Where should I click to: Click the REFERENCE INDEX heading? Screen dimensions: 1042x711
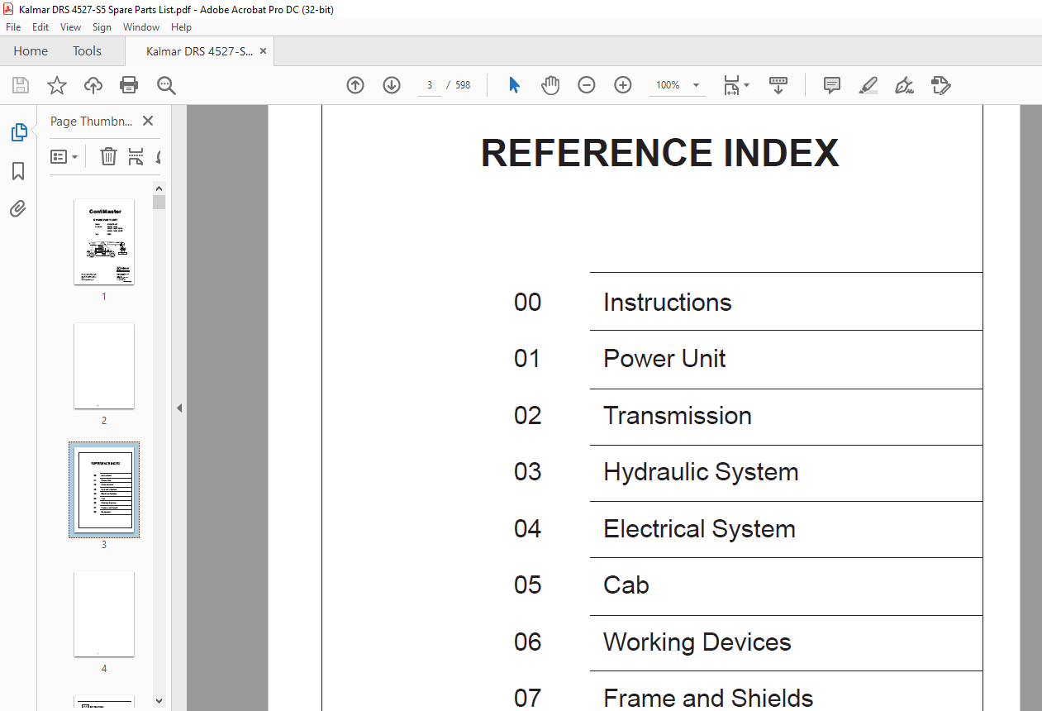[x=659, y=153]
